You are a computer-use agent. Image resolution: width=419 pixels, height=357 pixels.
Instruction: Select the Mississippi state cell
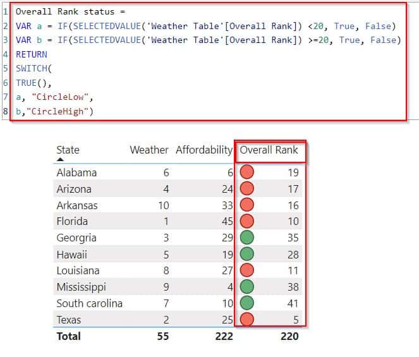tap(82, 287)
